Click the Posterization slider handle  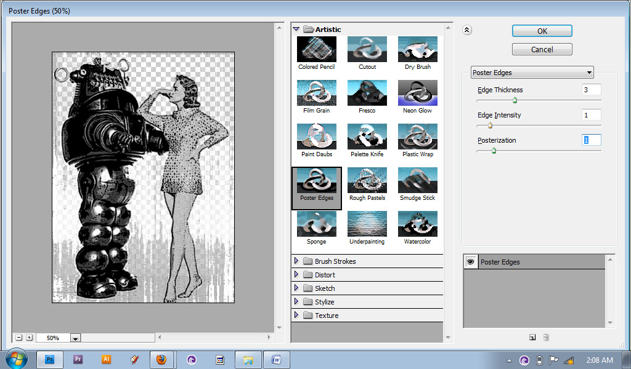tap(494, 151)
